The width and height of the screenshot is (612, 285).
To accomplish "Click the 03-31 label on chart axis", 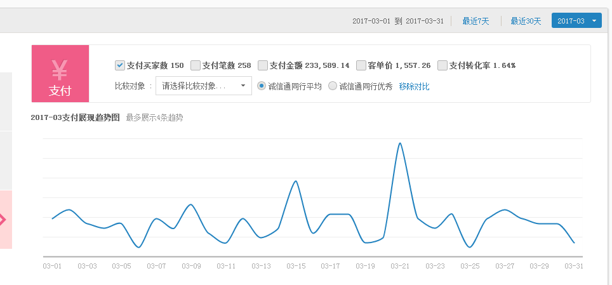I will click(574, 266).
